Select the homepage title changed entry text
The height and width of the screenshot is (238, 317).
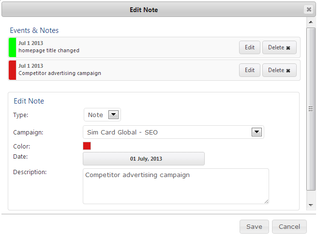pyautogui.click(x=49, y=50)
